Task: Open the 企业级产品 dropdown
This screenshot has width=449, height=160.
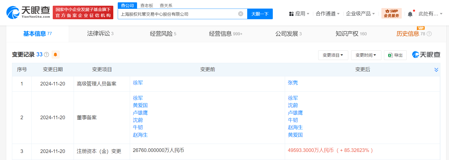Action: coord(360,14)
